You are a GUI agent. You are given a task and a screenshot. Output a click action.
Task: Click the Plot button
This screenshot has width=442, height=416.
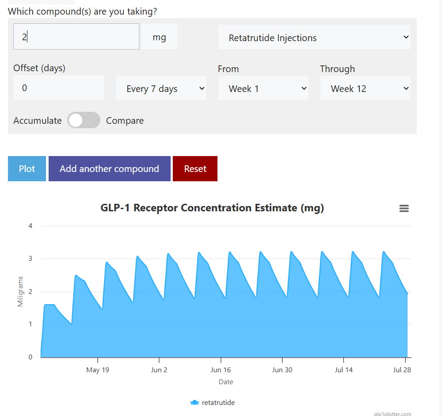[27, 169]
